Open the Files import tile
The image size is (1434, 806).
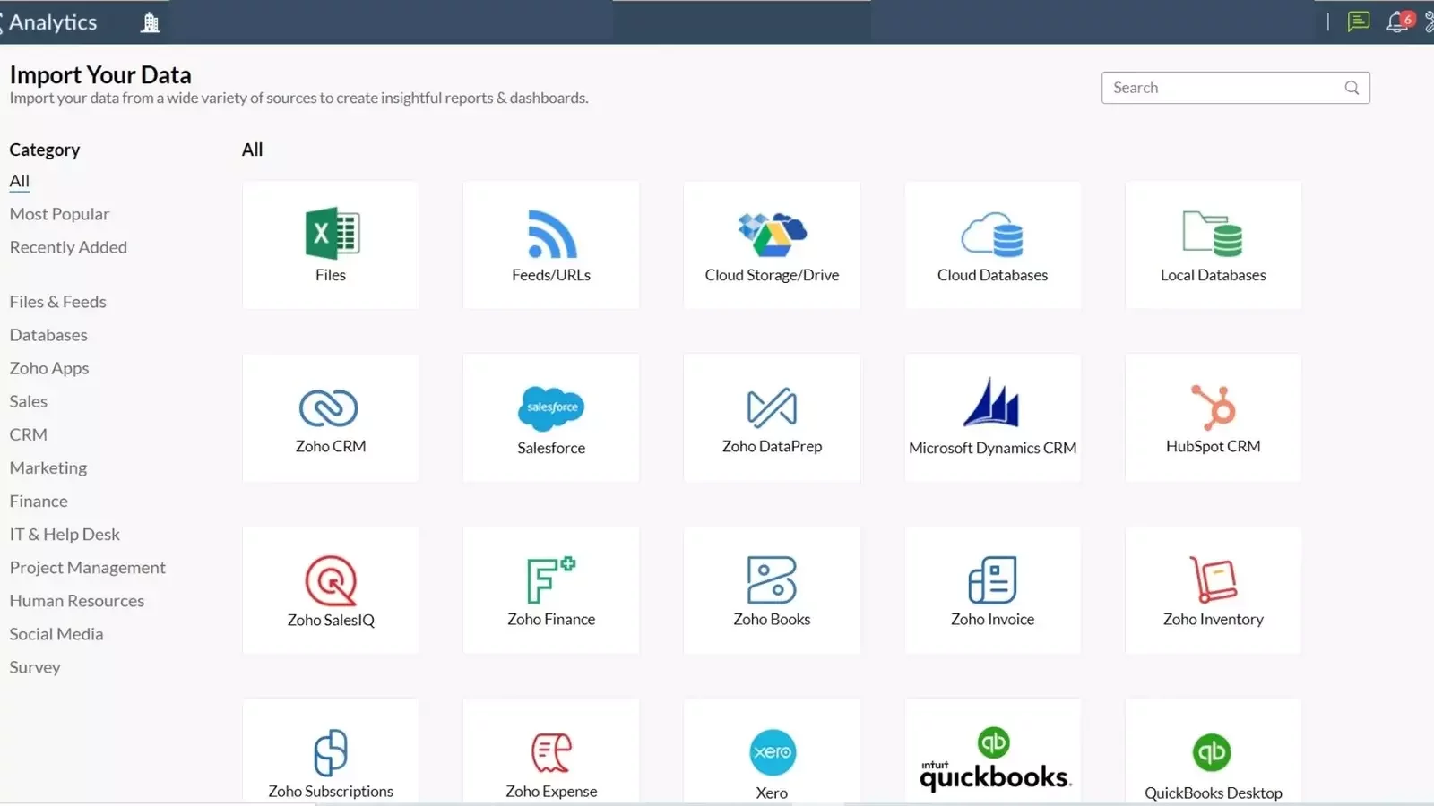[x=330, y=245]
